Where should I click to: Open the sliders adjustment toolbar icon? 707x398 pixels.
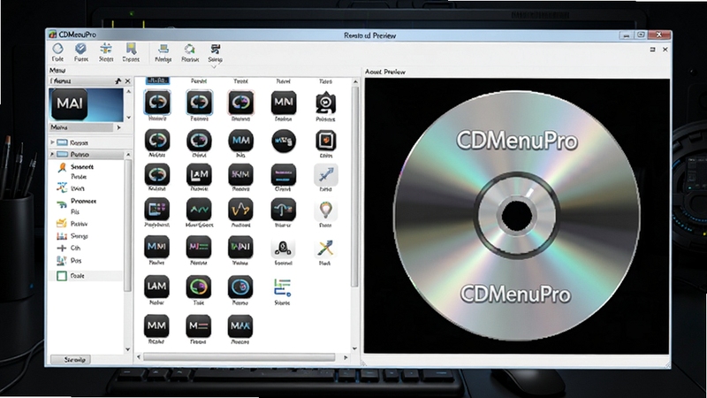(106, 49)
